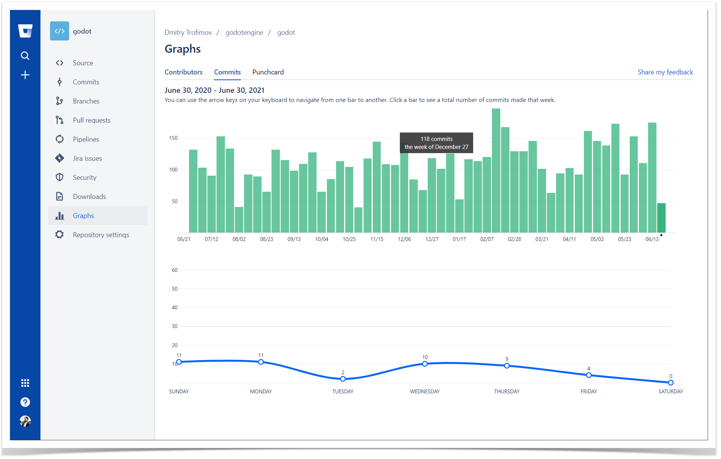The image size is (721, 459).
Task: Open the app switcher grid icon
Action: click(25, 383)
